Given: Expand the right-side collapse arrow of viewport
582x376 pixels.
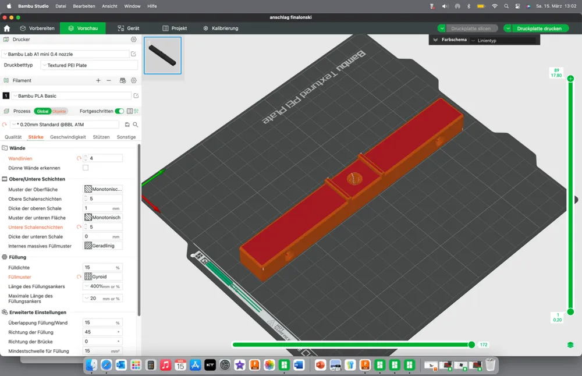Looking at the screenshot, I should (x=576, y=200).
